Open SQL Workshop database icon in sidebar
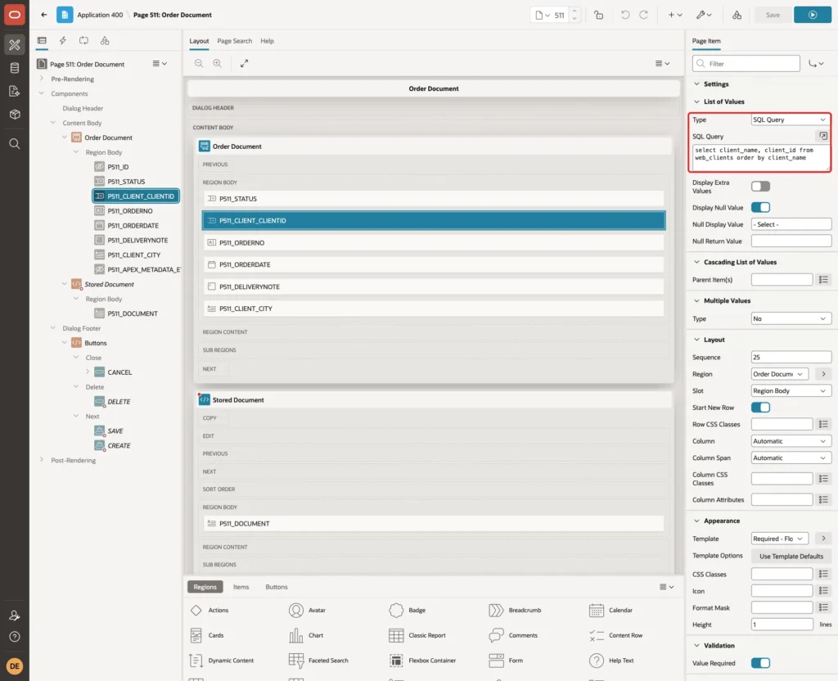 [x=15, y=68]
